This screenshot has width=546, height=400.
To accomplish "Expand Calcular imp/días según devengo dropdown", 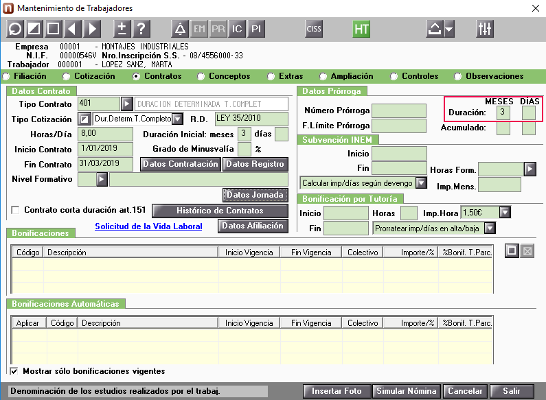I will (421, 183).
